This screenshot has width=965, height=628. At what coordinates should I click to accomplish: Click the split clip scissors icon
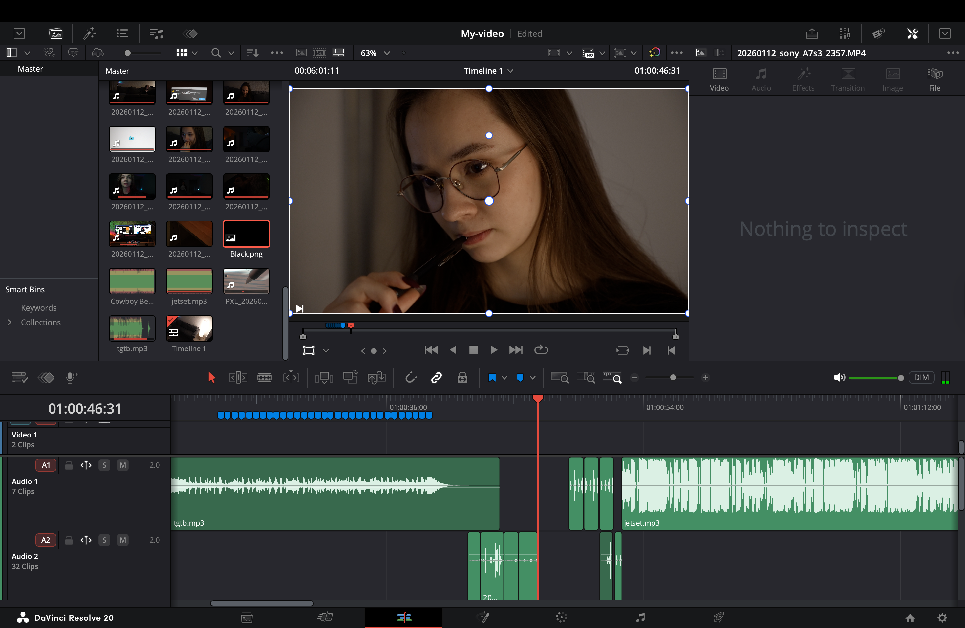(x=912, y=33)
